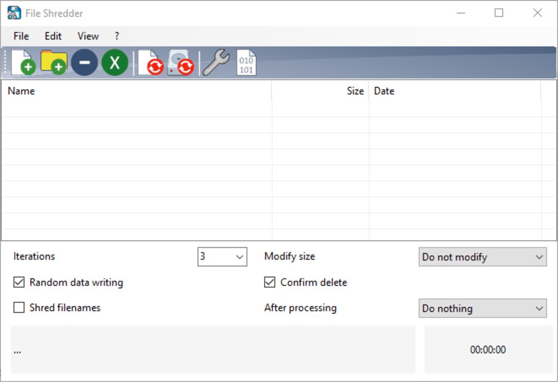
Task: Toggle the Random data writing checkbox
Action: pyautogui.click(x=19, y=282)
